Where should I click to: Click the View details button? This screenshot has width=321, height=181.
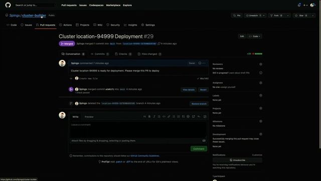click(189, 89)
